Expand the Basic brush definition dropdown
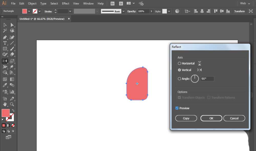Image resolution: width=256 pixels, height=151 pixels. (124, 11)
